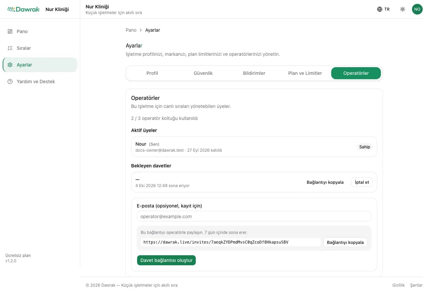Image resolution: width=423 pixels, height=293 pixels.
Task: Click the Sıralar list icon
Action: [10, 48]
